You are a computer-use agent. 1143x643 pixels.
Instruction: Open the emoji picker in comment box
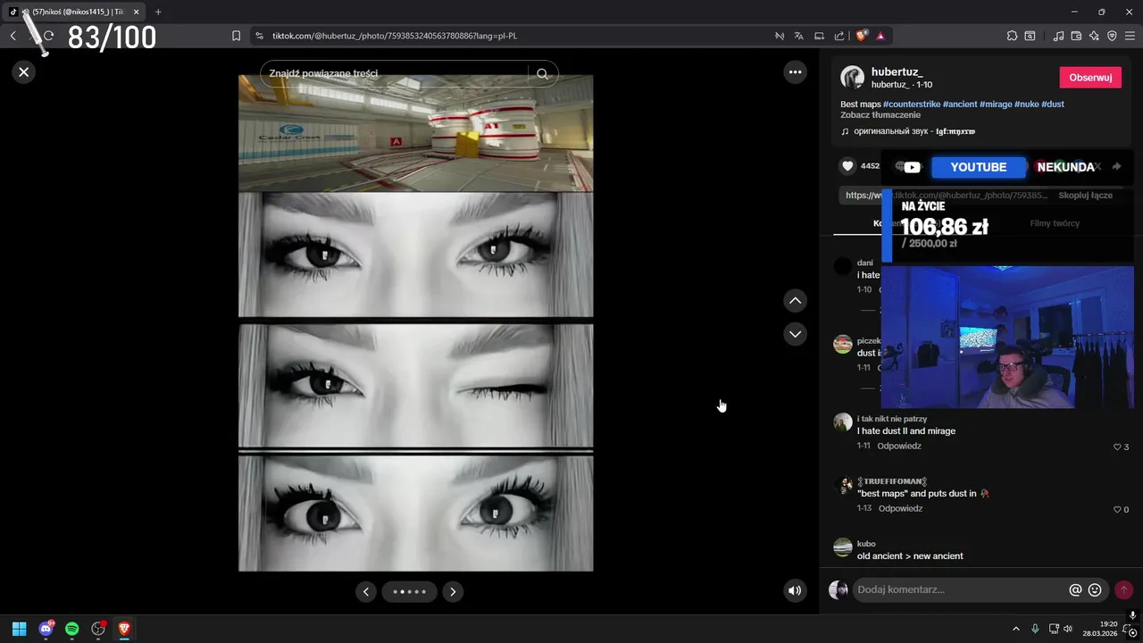[x=1095, y=589]
